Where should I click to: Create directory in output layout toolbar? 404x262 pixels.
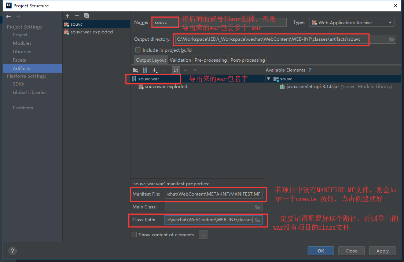[x=136, y=70]
